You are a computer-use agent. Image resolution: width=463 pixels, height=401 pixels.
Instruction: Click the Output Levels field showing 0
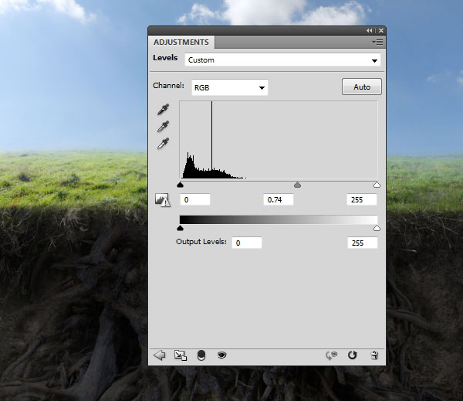point(247,243)
